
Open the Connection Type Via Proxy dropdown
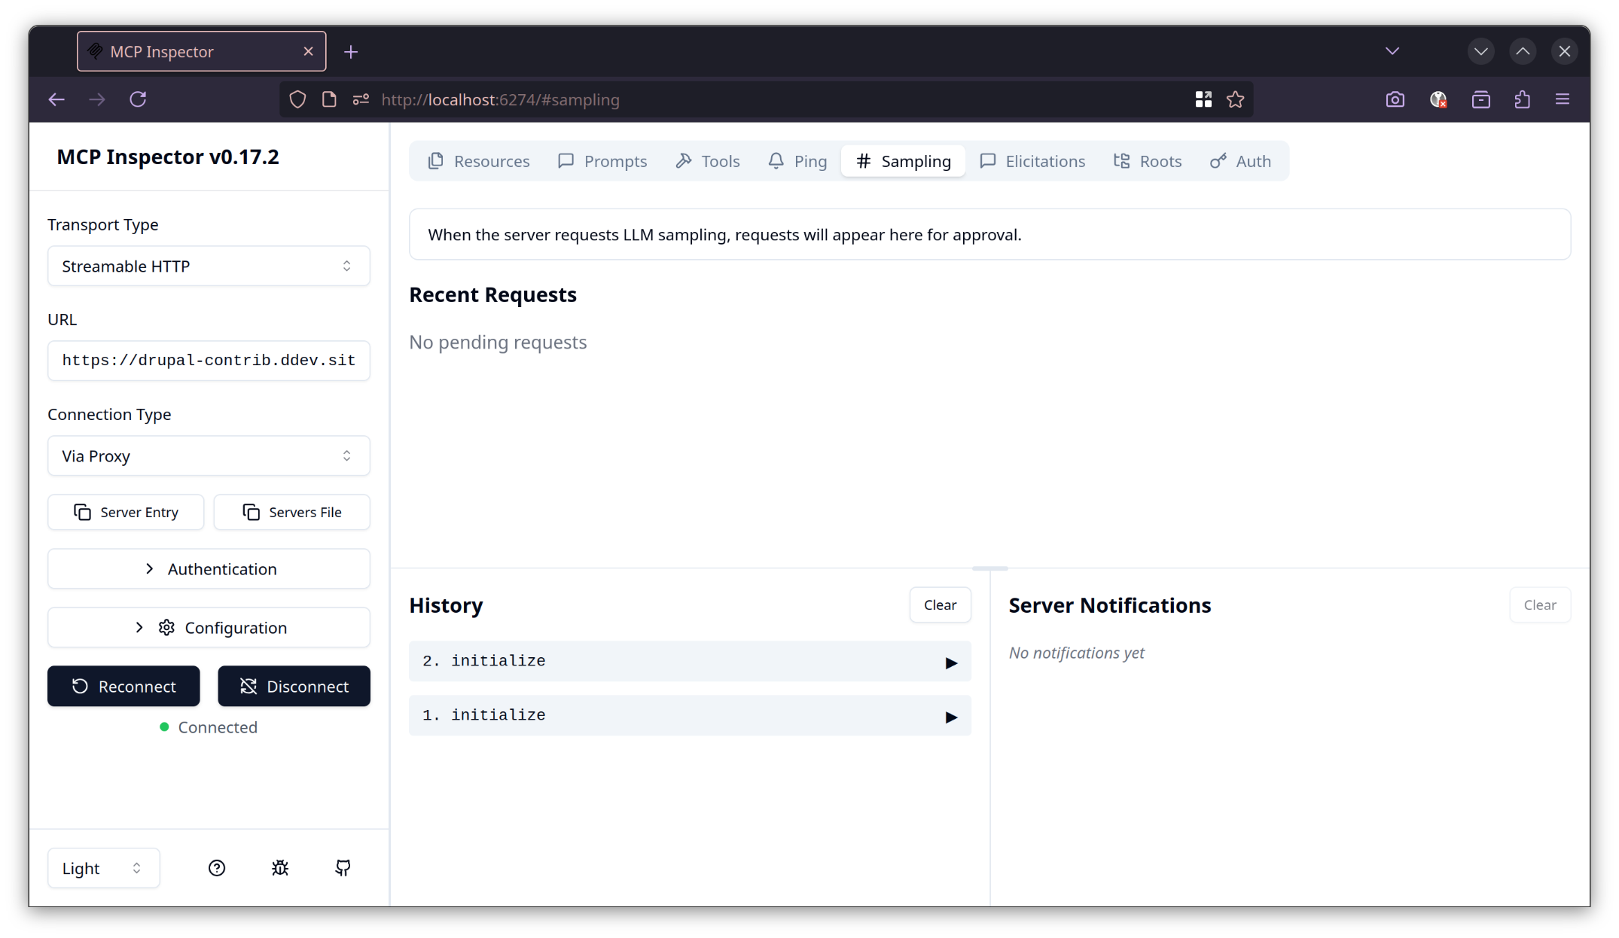tap(209, 455)
